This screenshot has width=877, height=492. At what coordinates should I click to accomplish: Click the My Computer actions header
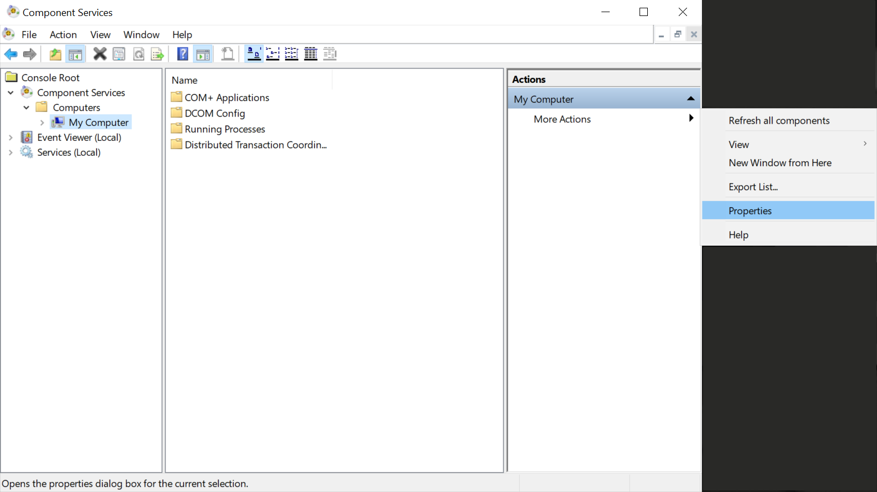click(x=604, y=99)
